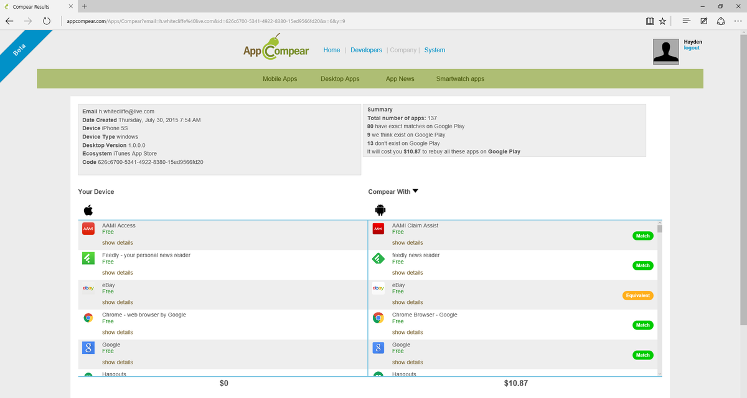Screen dimensions: 747x398
Task: Click the app list scrollbar up arrow
Action: (x=660, y=223)
